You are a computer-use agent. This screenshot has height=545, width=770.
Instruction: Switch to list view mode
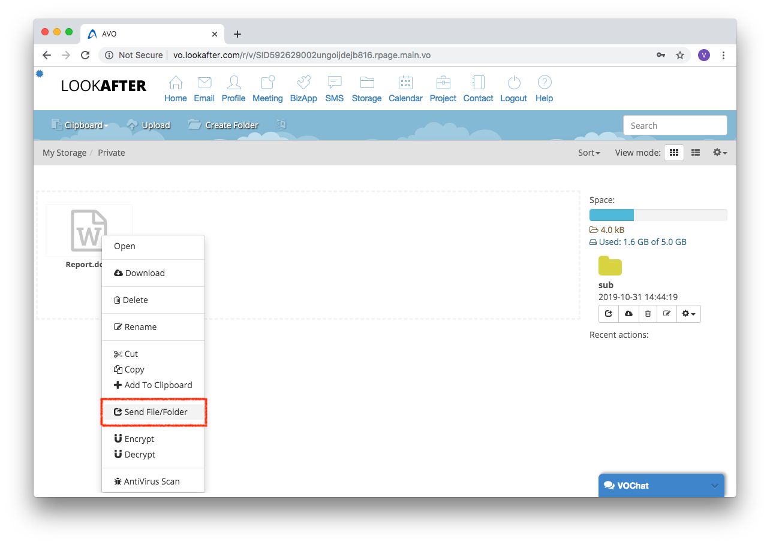[696, 153]
